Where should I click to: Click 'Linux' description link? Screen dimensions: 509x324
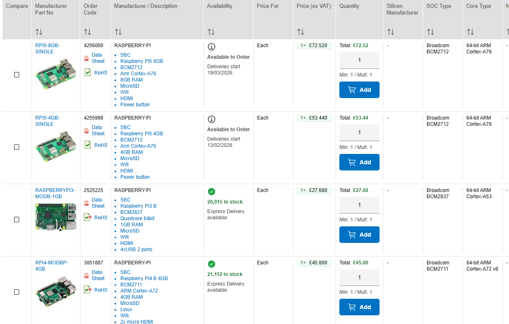click(127, 310)
